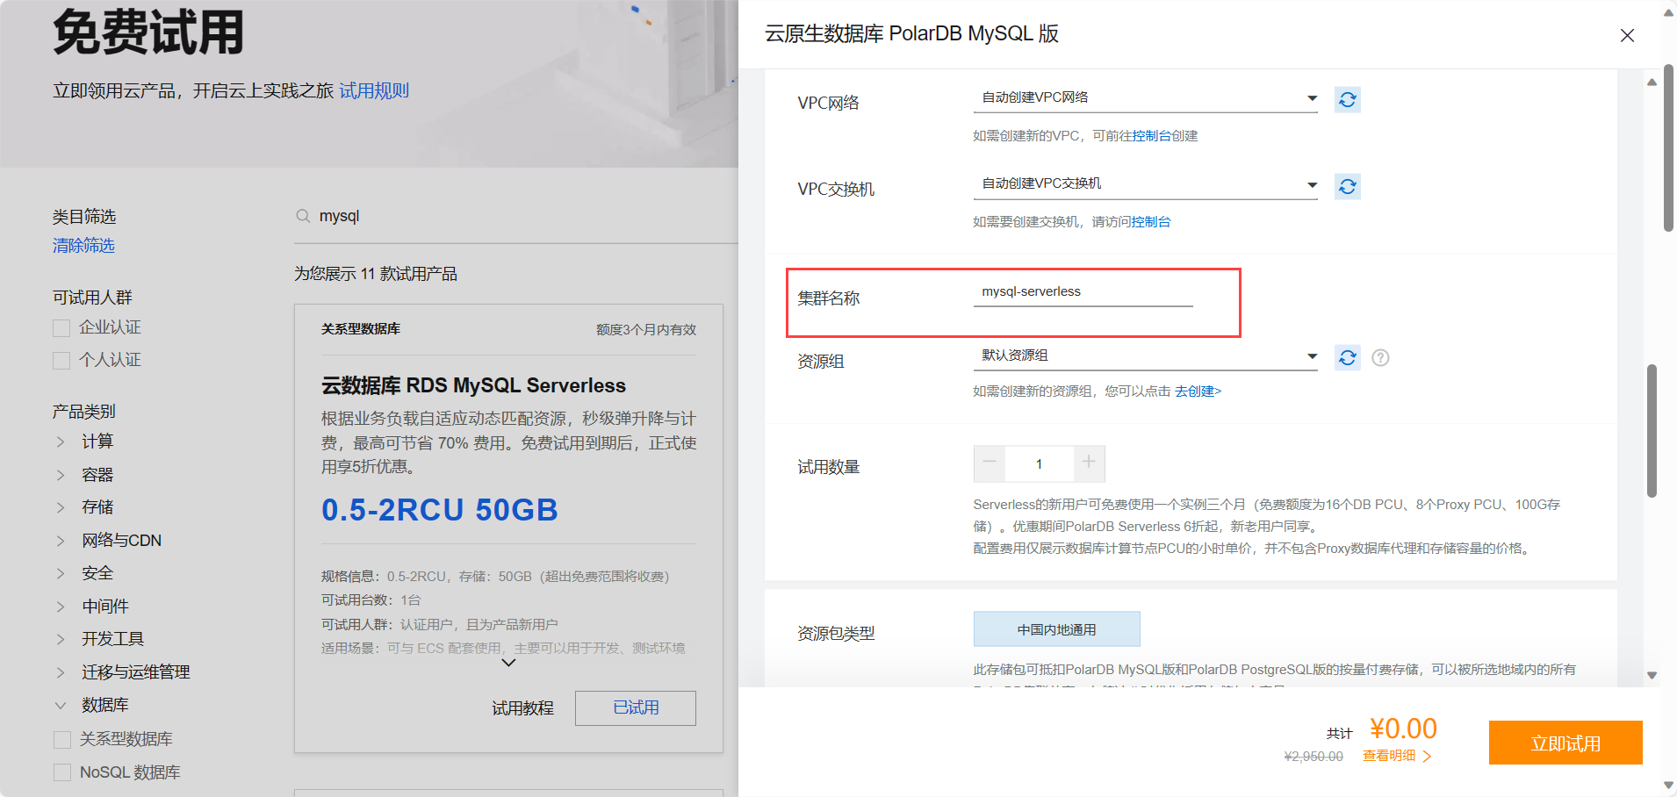Click the 立即试用 button
This screenshot has width=1677, height=797.
click(x=1565, y=742)
